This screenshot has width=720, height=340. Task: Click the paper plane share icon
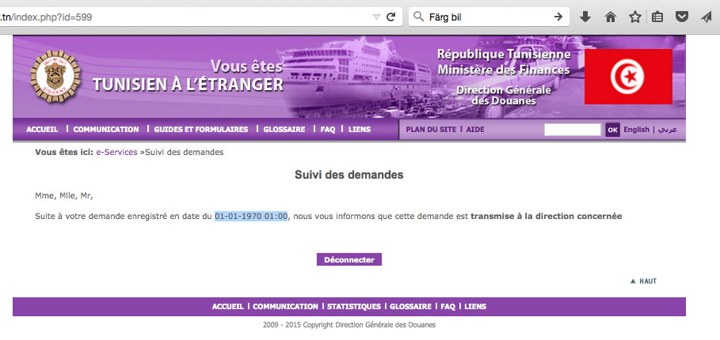click(x=707, y=17)
